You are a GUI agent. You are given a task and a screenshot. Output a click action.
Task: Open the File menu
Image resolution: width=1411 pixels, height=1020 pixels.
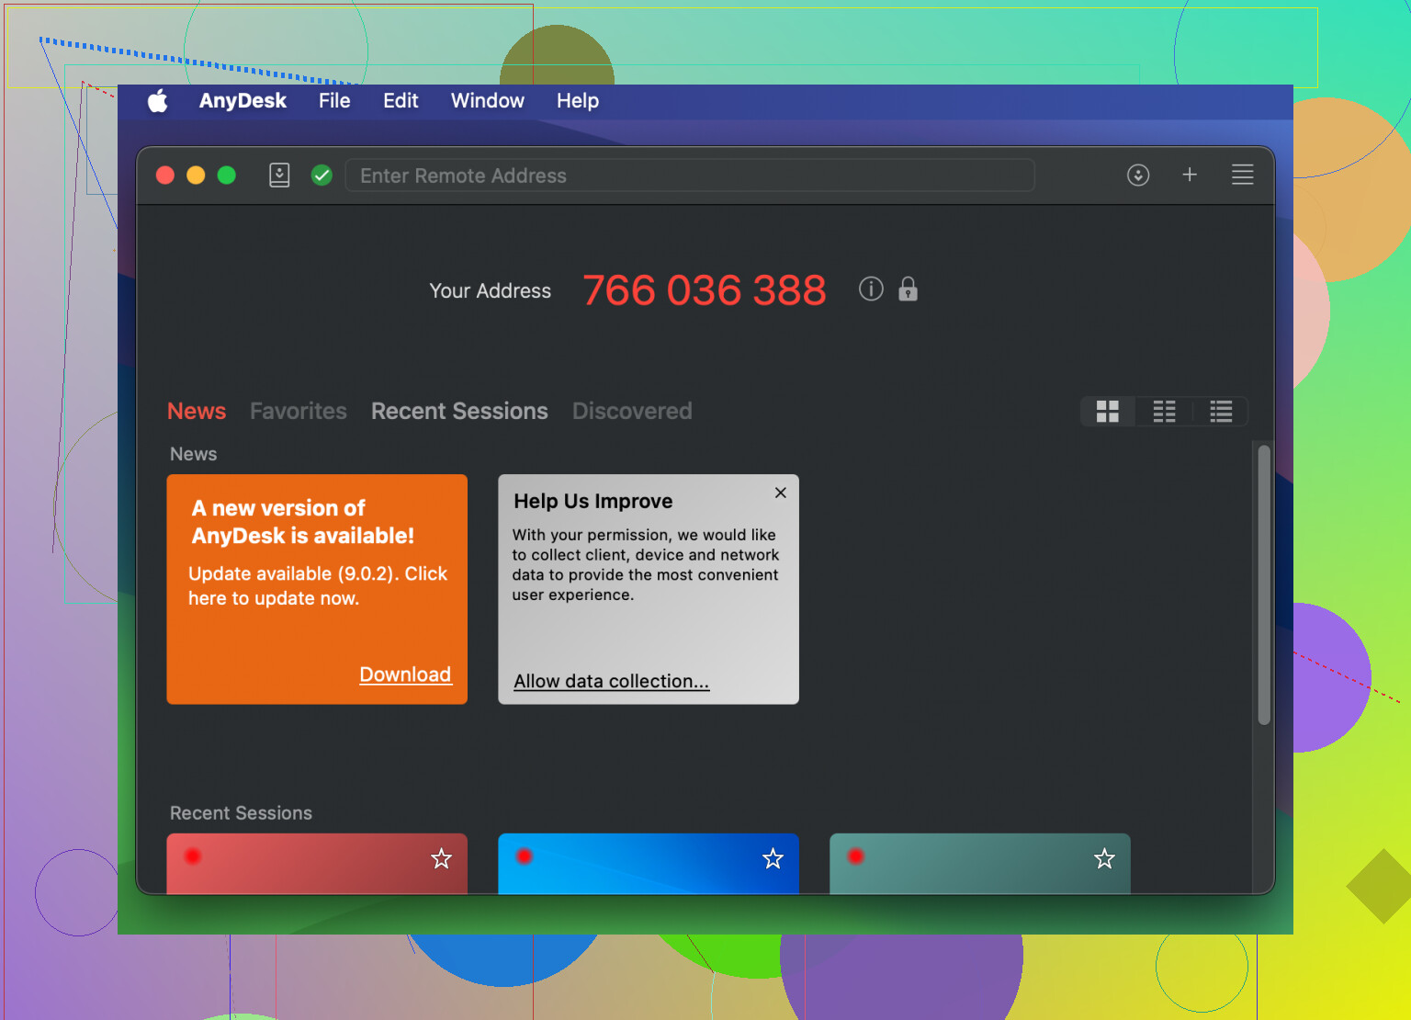334,101
